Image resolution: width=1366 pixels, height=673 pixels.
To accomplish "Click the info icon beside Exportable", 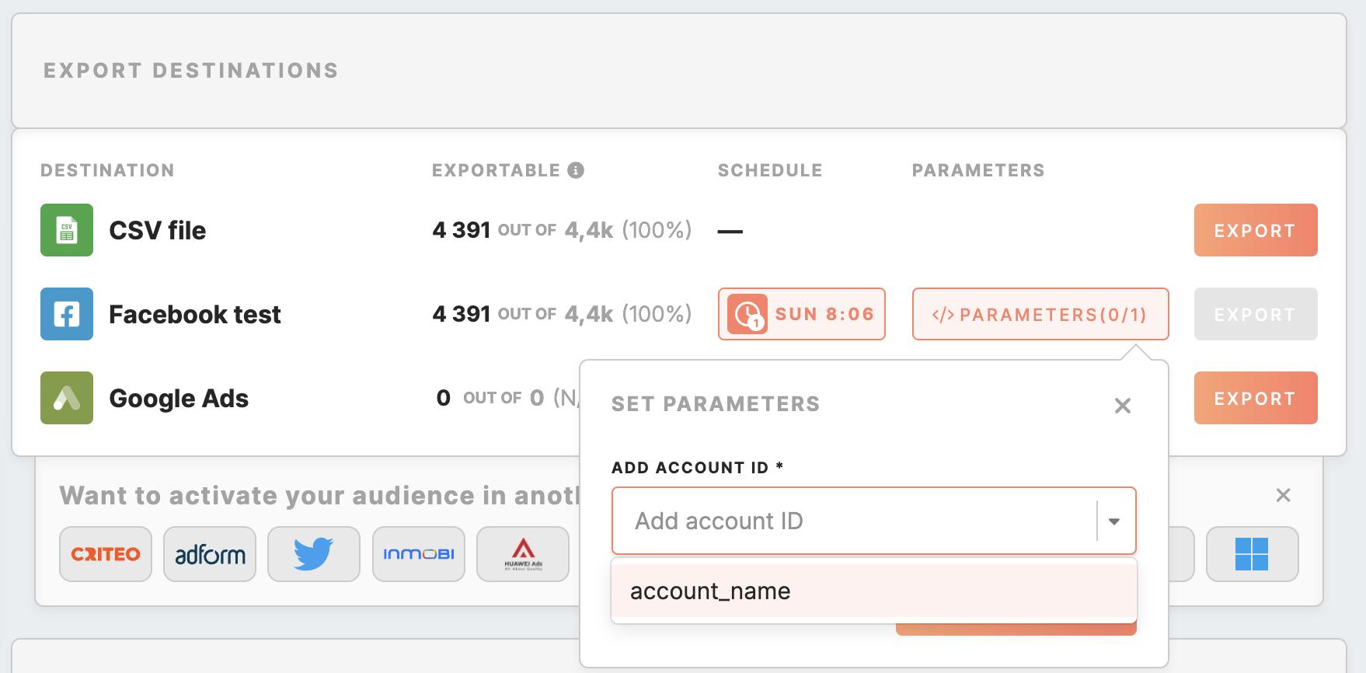I will [x=576, y=170].
